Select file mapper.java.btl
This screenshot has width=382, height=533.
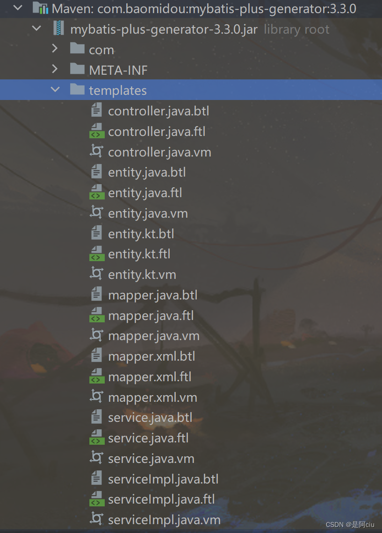(x=153, y=295)
